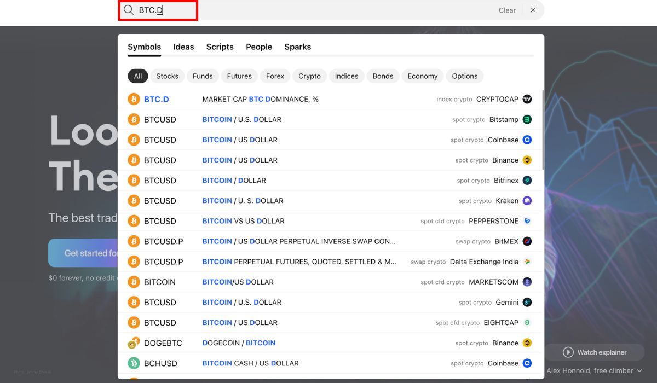Click the Get started for free button
This screenshot has height=383, width=657.
(x=83, y=253)
